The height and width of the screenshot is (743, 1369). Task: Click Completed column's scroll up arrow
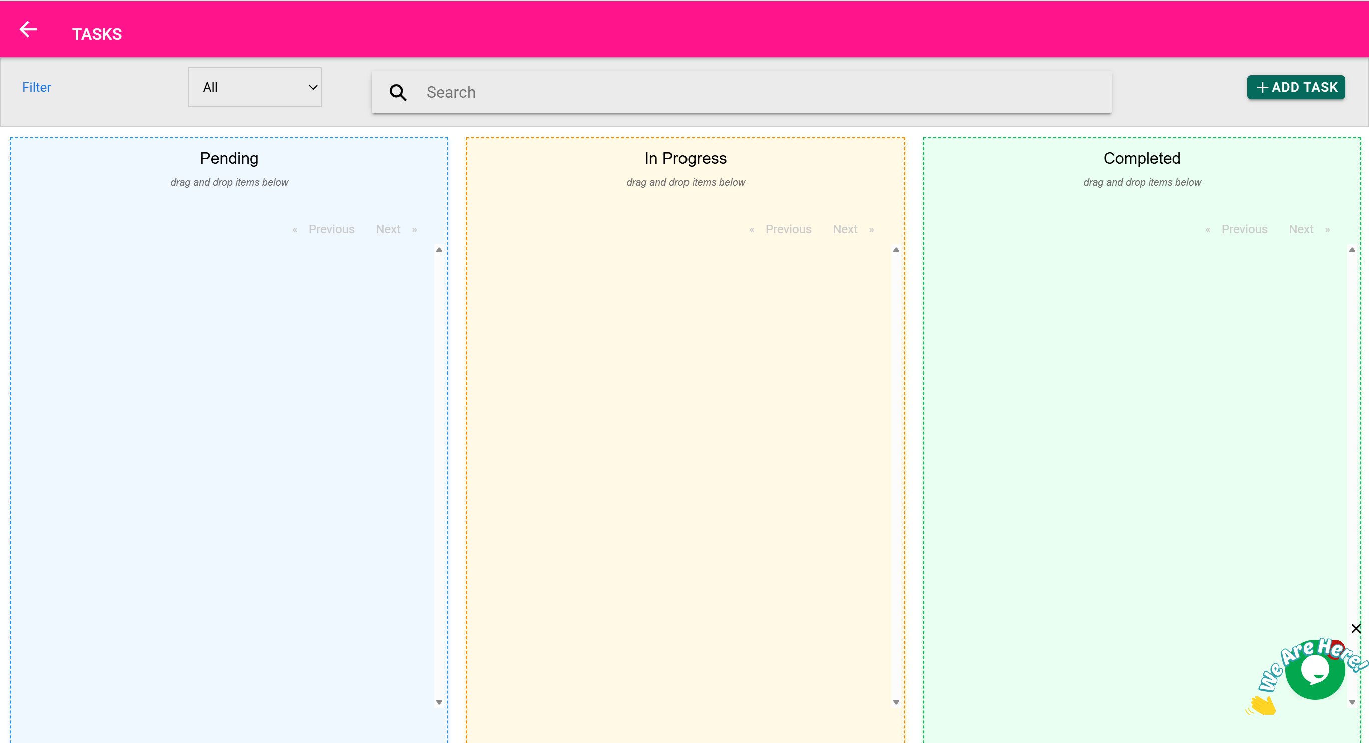1352,250
